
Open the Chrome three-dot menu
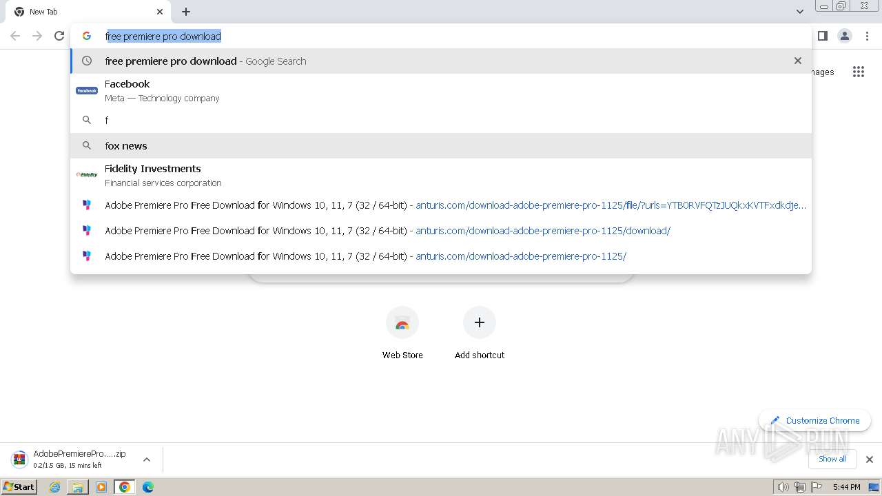click(x=868, y=36)
